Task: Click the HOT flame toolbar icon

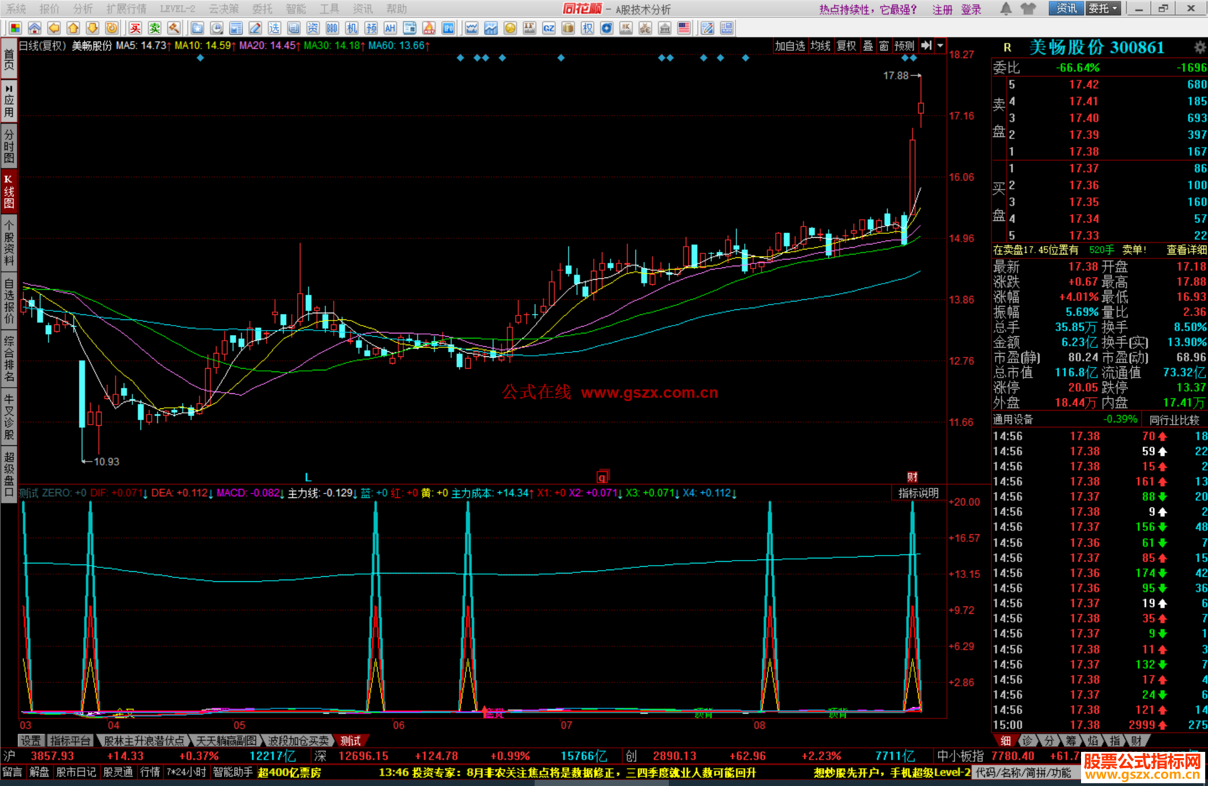Action: coord(429,28)
